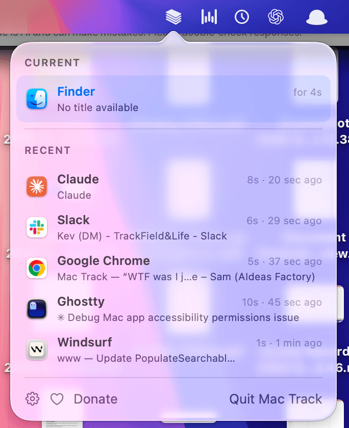The image size is (349, 428).
Task: Click 'www — Update PopulateSearchabl…' text
Action: pyautogui.click(x=146, y=358)
